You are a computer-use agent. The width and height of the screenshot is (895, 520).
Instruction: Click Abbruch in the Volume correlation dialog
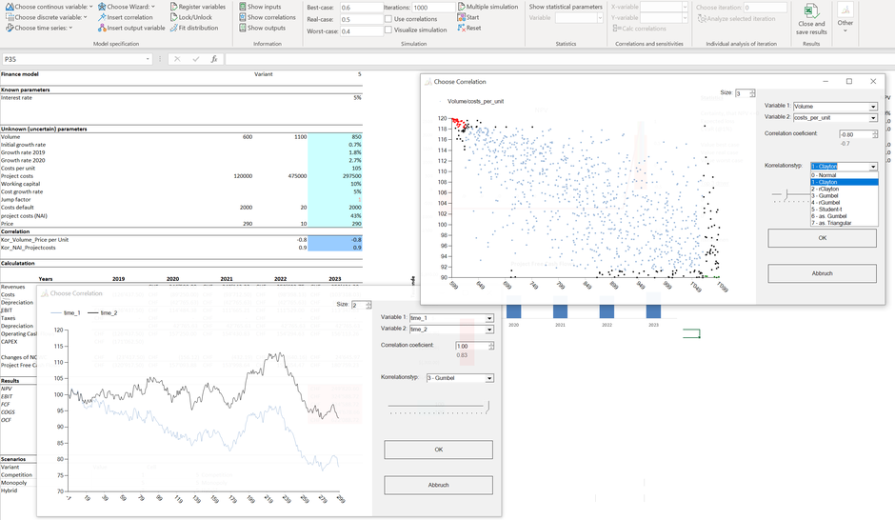coord(822,273)
